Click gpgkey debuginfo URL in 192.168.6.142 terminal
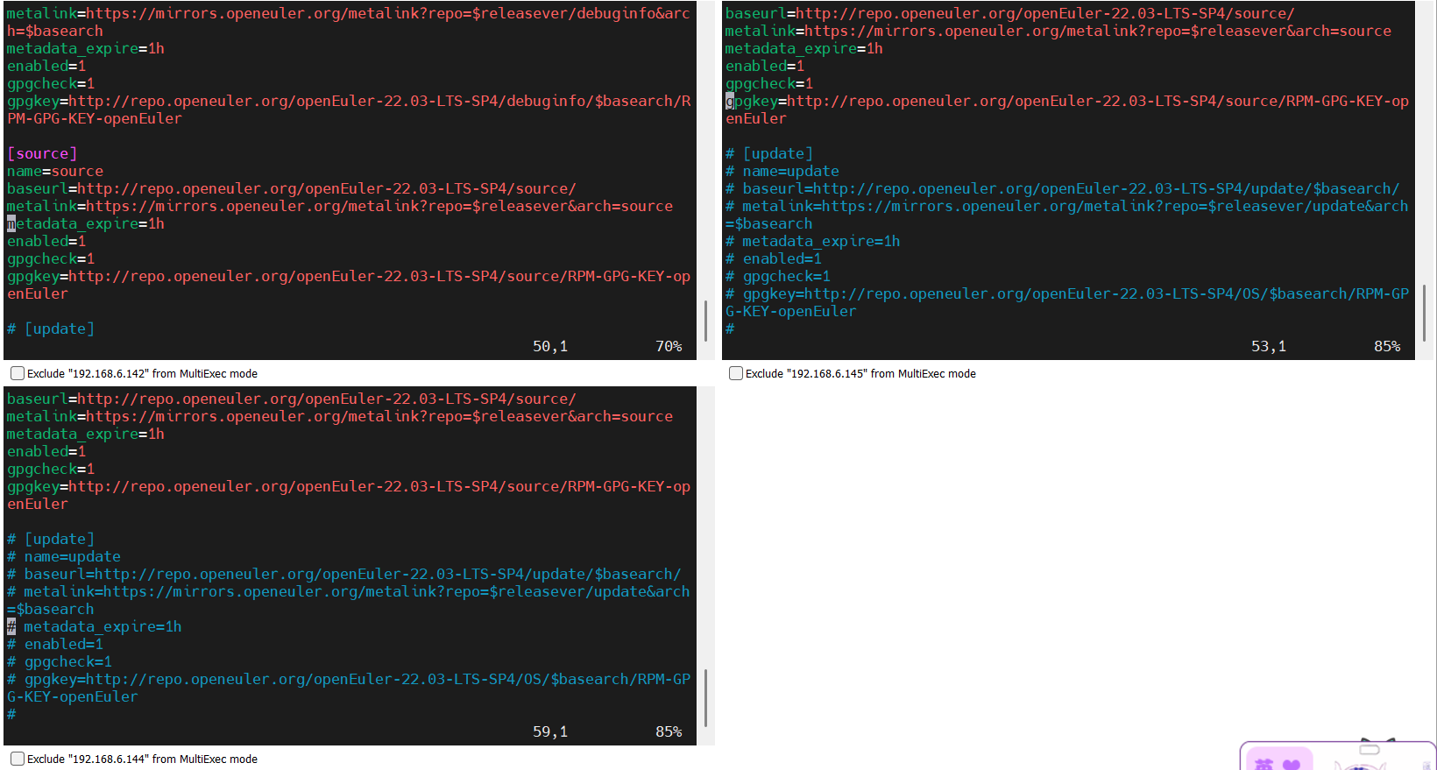The image size is (1437, 770). (349, 110)
